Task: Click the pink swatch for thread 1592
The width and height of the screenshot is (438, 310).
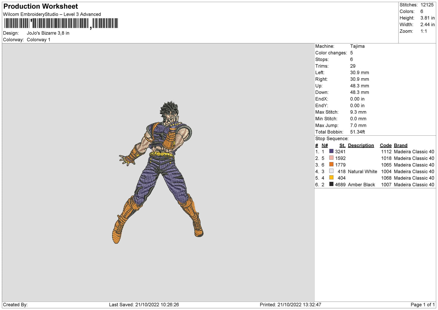Action: (x=331, y=158)
